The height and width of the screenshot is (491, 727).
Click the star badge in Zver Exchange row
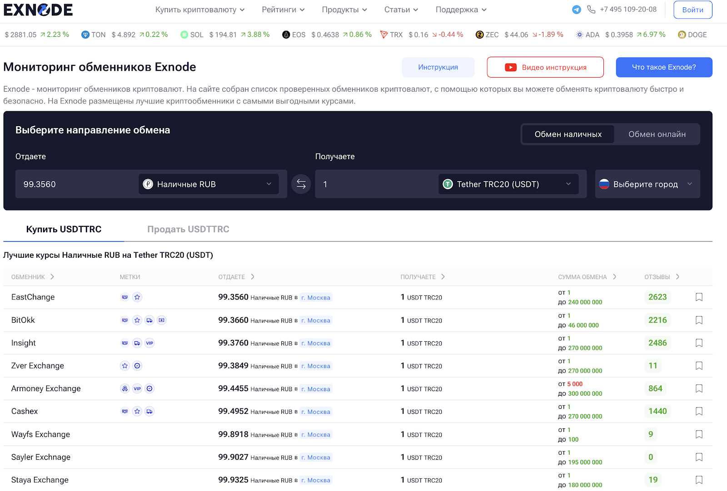tap(125, 366)
